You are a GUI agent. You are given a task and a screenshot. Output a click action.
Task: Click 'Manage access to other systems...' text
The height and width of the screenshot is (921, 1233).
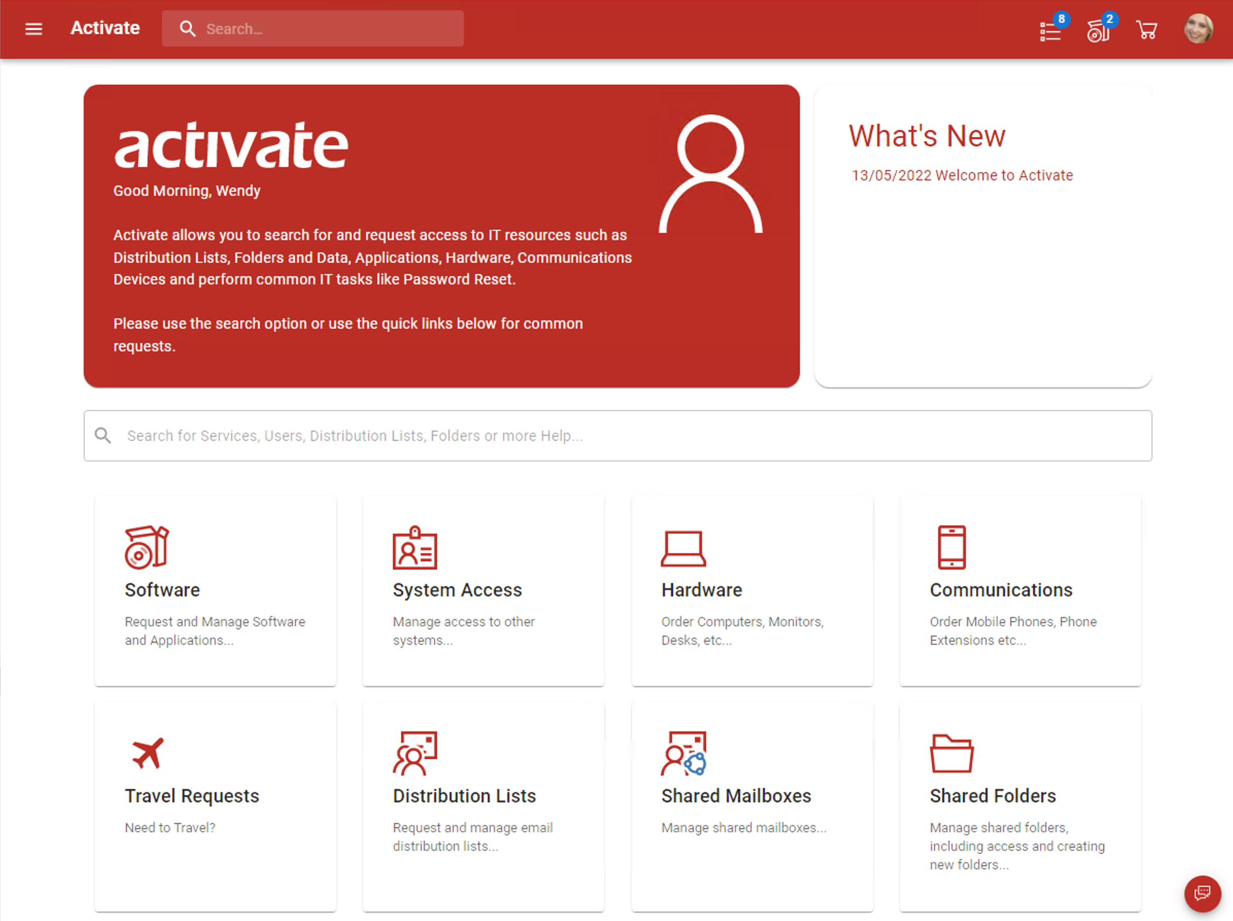click(x=464, y=632)
